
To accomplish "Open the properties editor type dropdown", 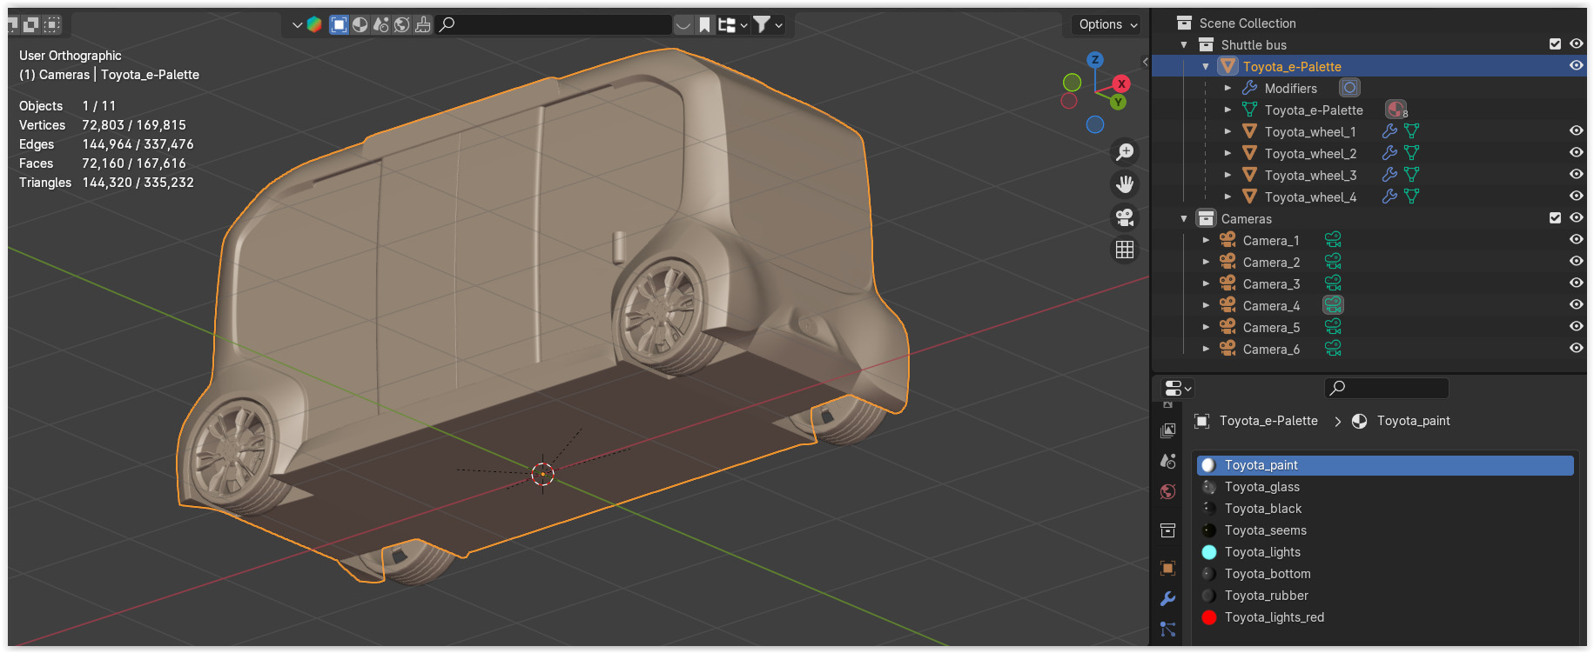I will [x=1178, y=388].
